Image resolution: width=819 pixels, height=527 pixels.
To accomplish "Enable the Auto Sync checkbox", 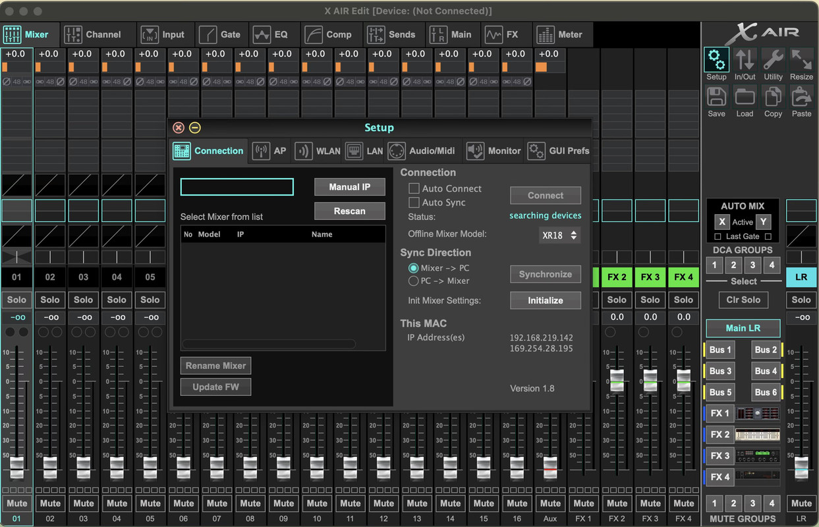I will click(x=414, y=202).
